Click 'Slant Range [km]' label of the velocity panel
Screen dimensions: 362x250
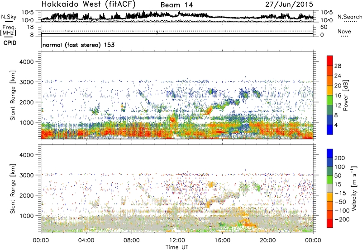13,189
